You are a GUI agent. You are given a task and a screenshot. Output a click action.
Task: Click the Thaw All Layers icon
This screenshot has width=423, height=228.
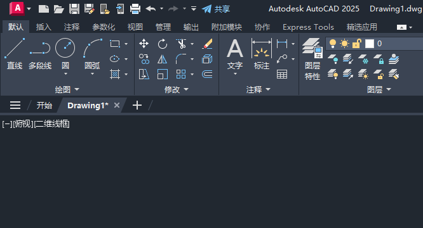pyautogui.click(x=363, y=74)
